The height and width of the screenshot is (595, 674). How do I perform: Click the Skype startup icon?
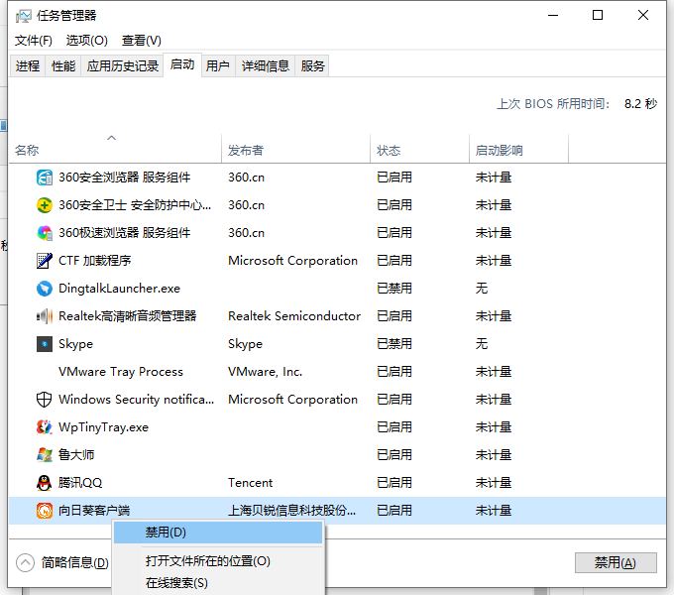(45, 344)
